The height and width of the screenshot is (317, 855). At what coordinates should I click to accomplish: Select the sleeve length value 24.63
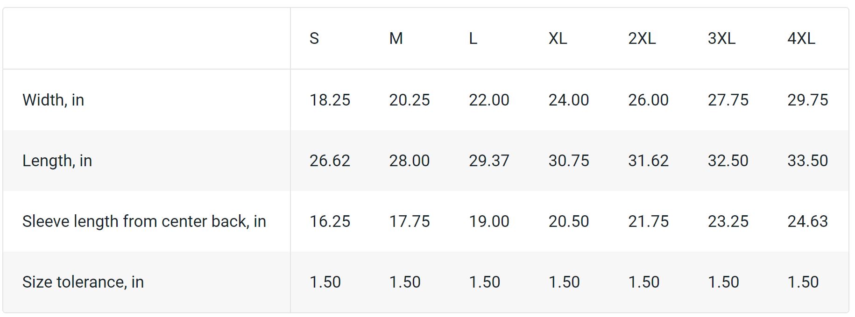(x=807, y=221)
